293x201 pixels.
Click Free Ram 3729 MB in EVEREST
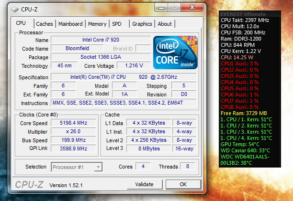coord(244,113)
